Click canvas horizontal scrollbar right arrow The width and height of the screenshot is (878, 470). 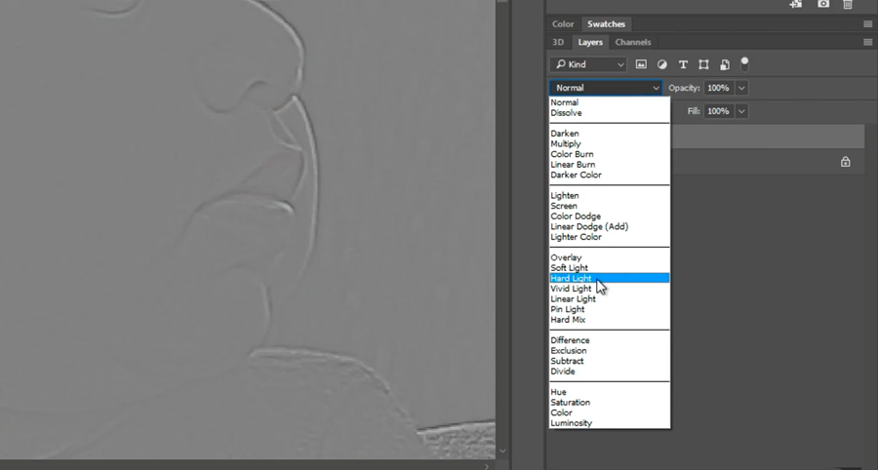(486, 465)
